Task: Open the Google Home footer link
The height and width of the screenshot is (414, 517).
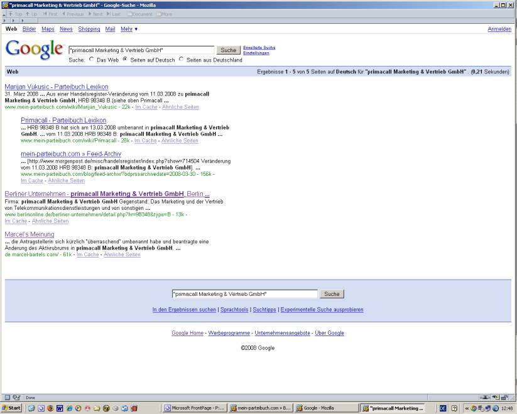Action: 187,333
